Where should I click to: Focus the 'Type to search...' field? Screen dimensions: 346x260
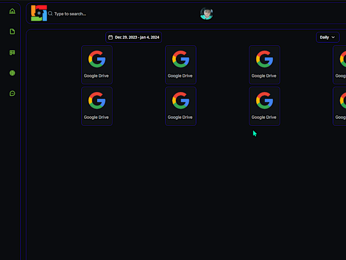[70, 13]
